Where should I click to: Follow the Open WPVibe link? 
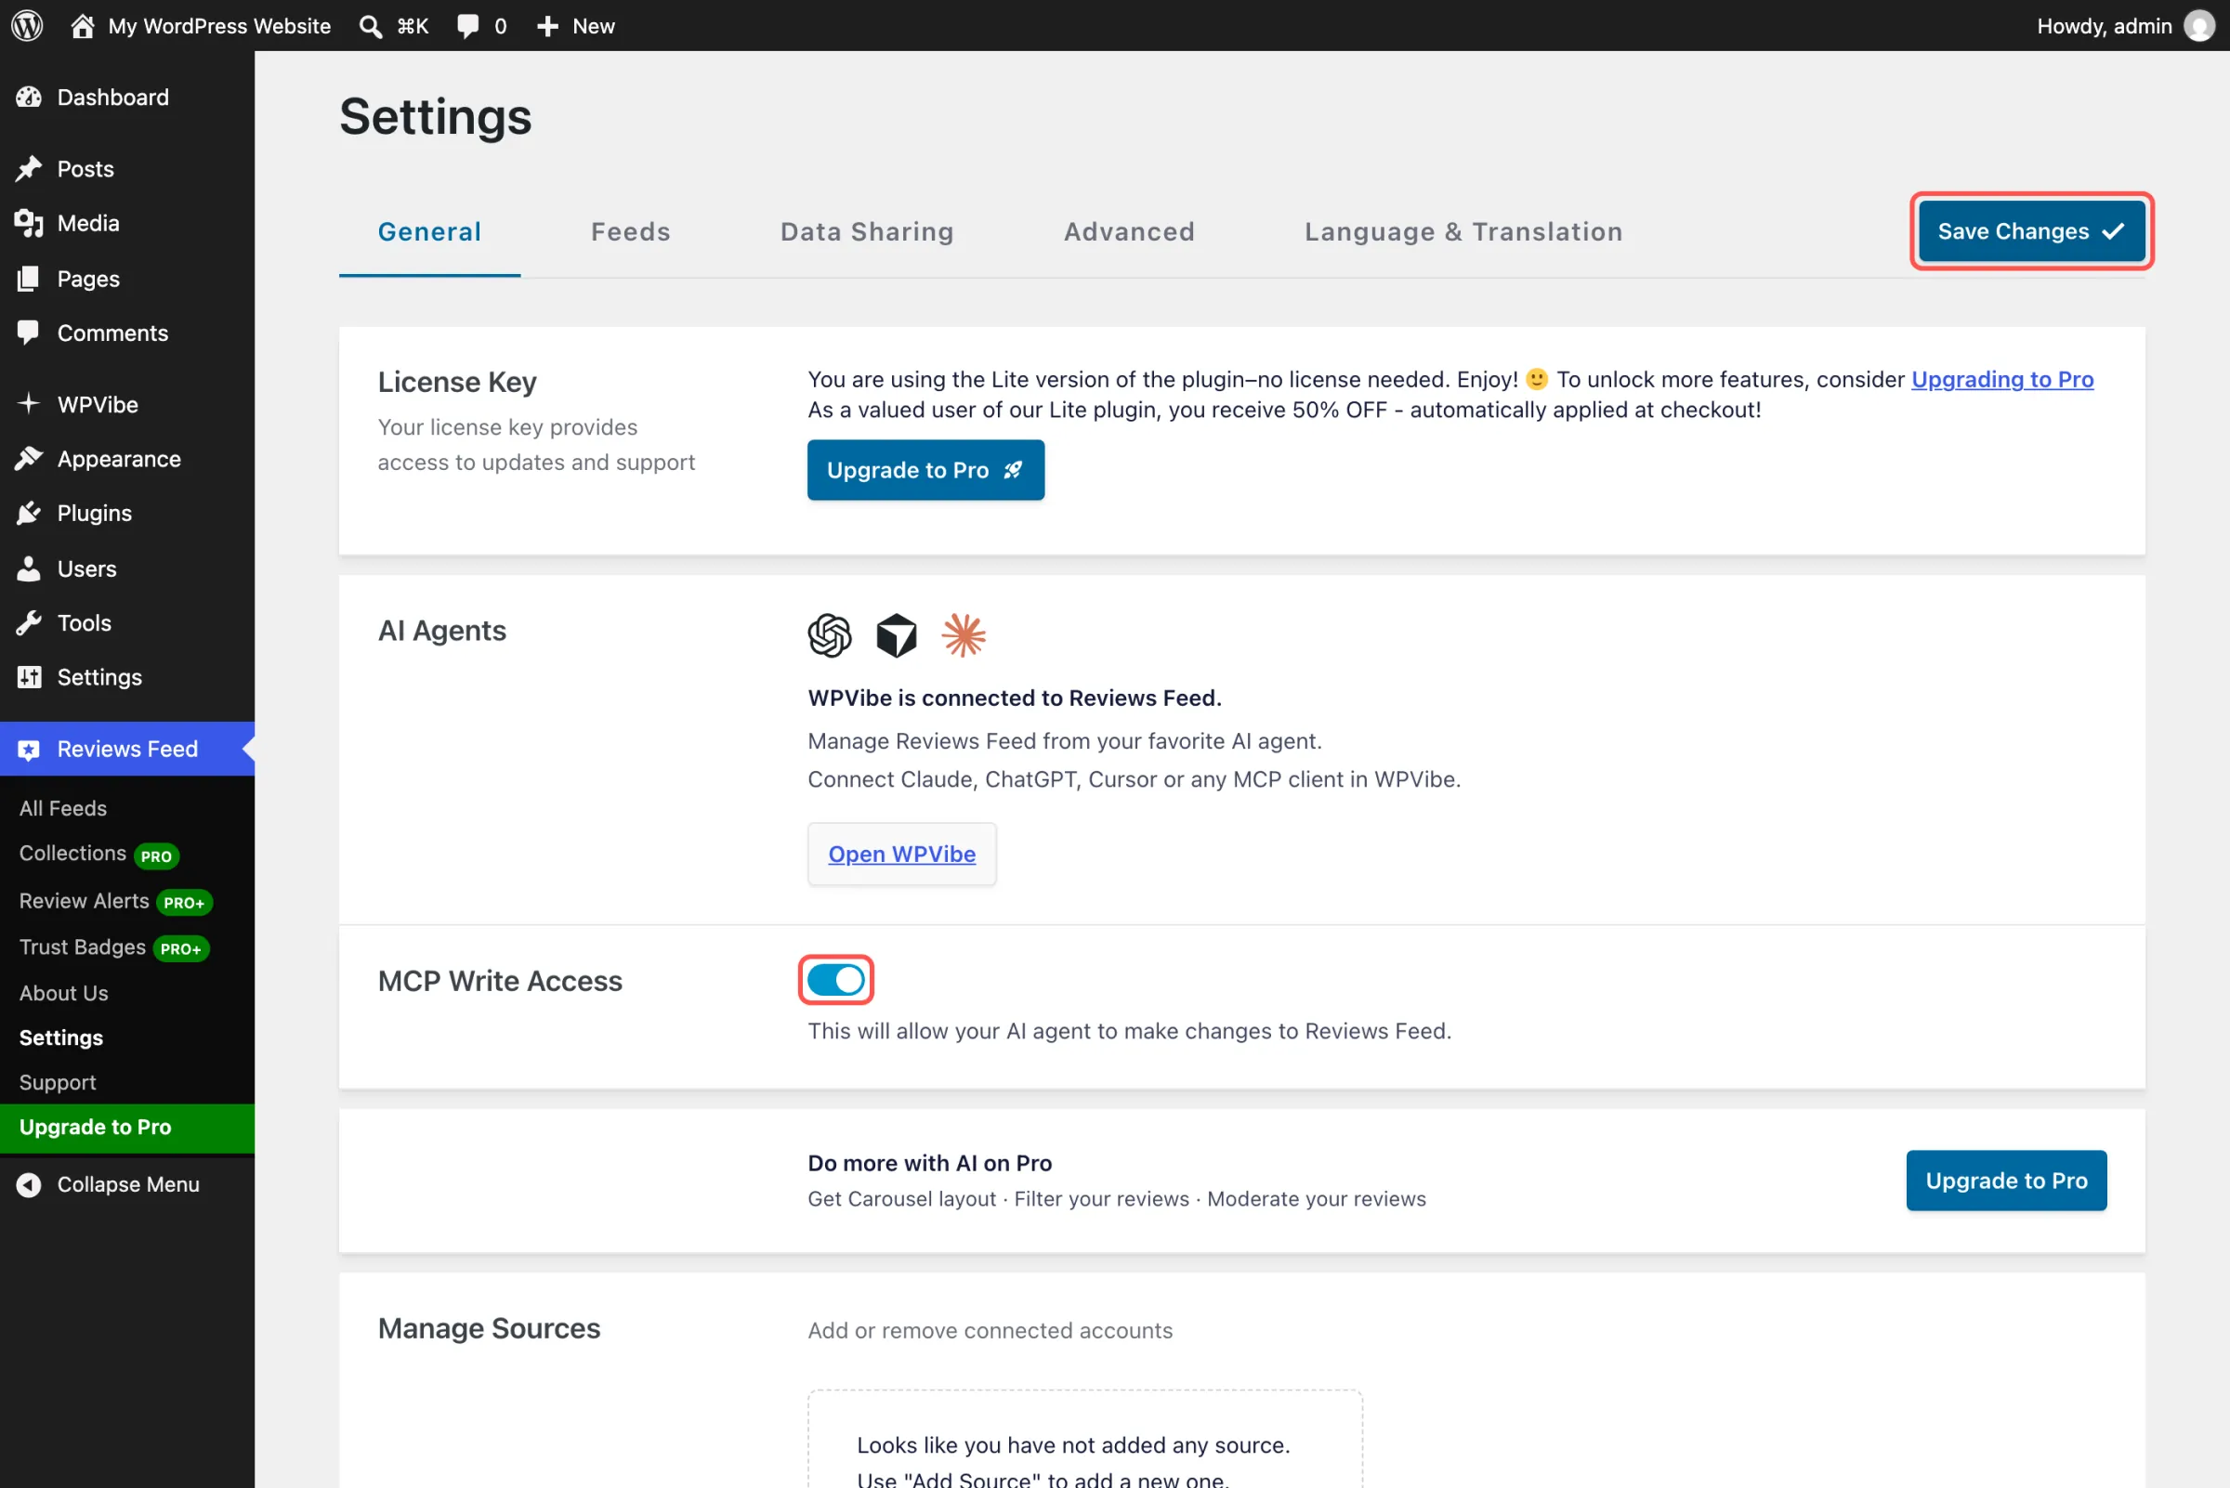coord(902,855)
